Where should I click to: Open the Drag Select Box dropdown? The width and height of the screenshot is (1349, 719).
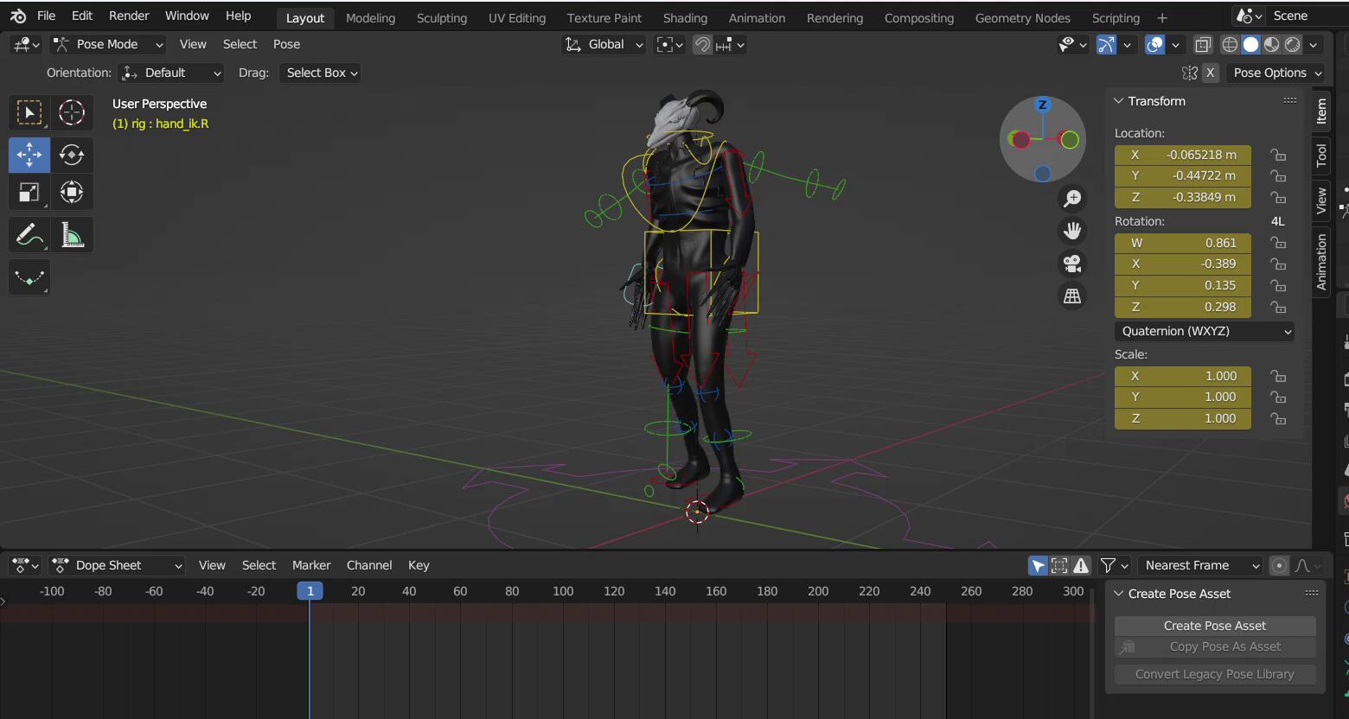pos(320,73)
